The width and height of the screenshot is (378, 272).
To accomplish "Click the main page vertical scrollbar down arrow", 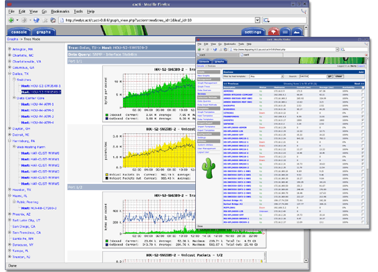I will tap(306, 260).
